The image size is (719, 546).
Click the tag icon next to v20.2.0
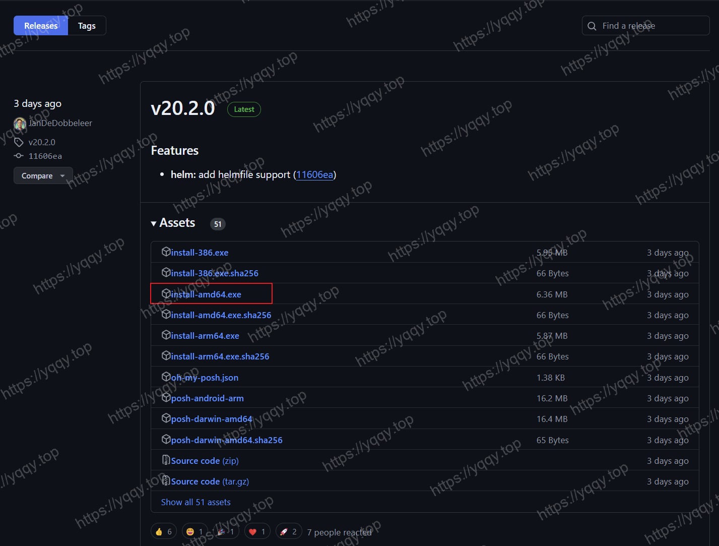(19, 142)
